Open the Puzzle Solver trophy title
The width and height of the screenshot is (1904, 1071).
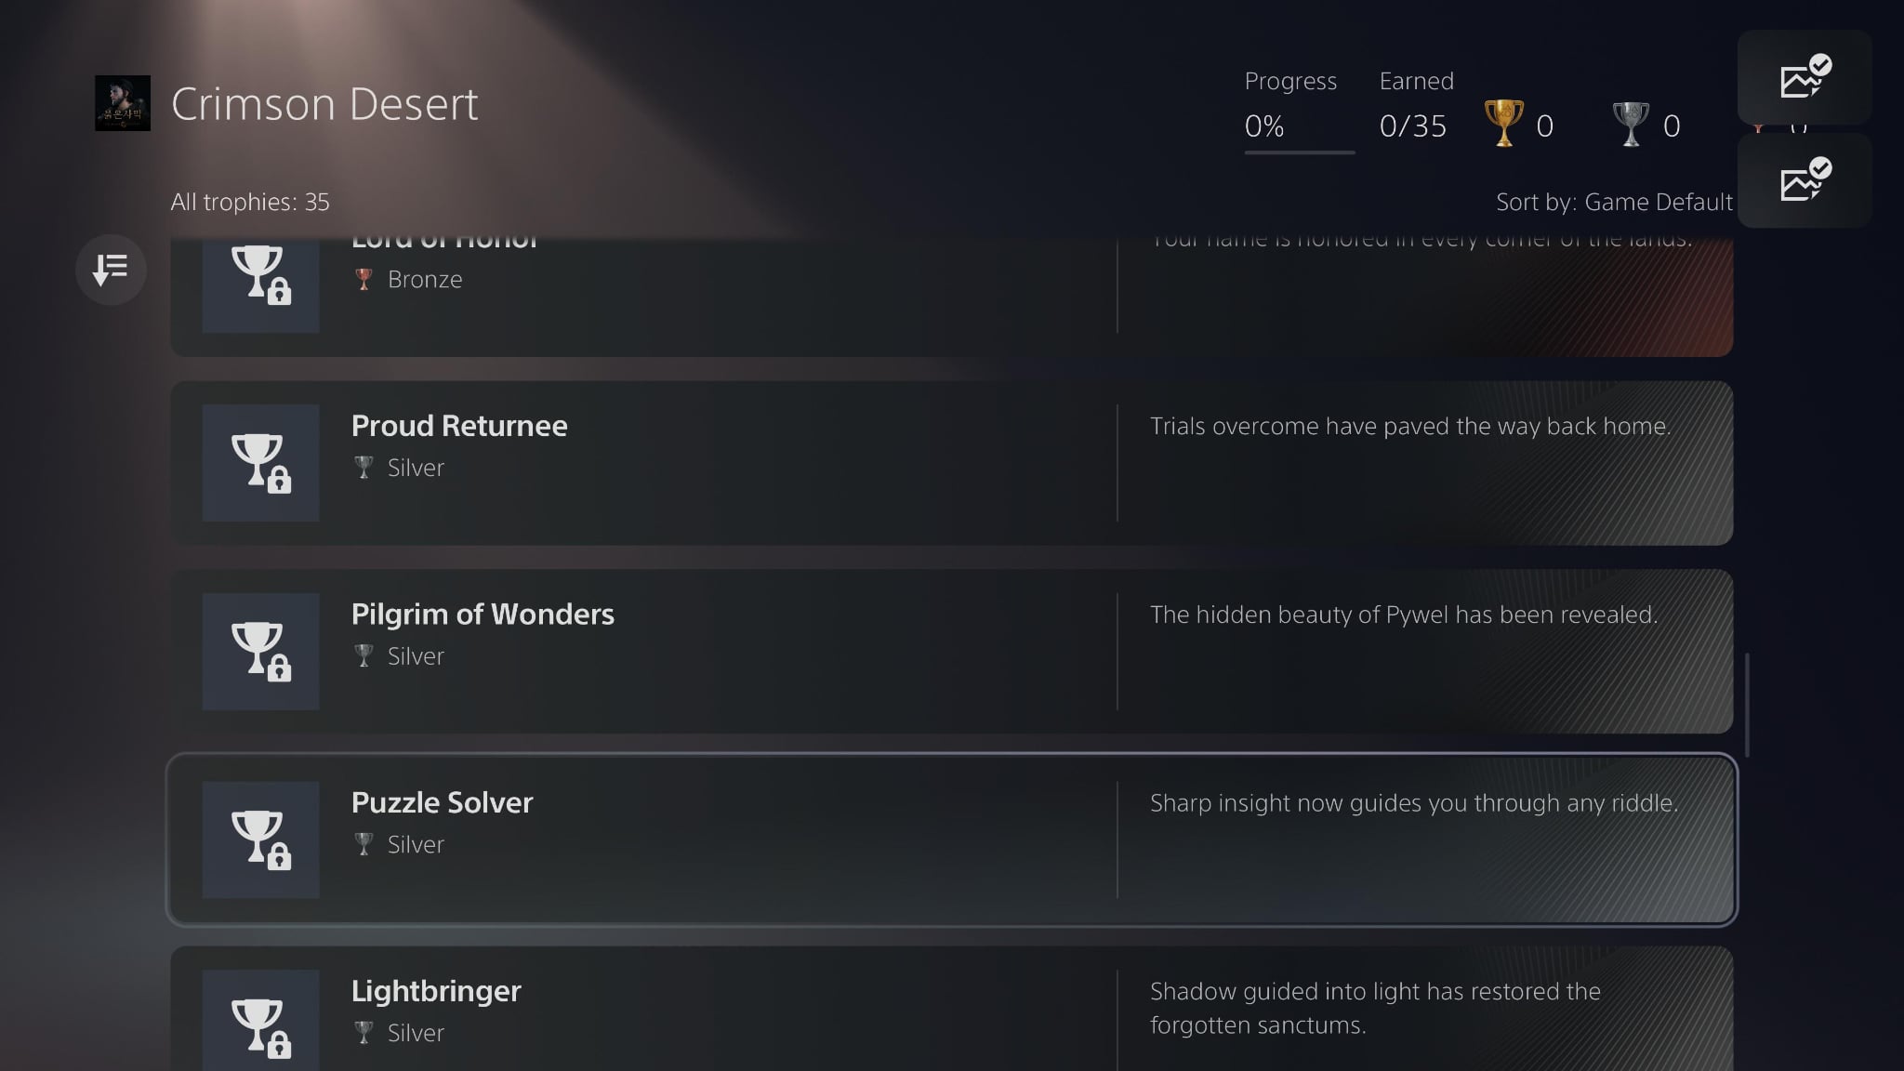(x=442, y=803)
